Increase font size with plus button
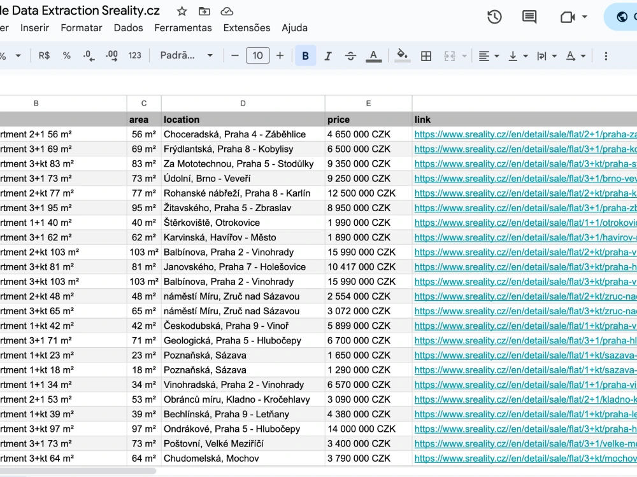 point(280,55)
